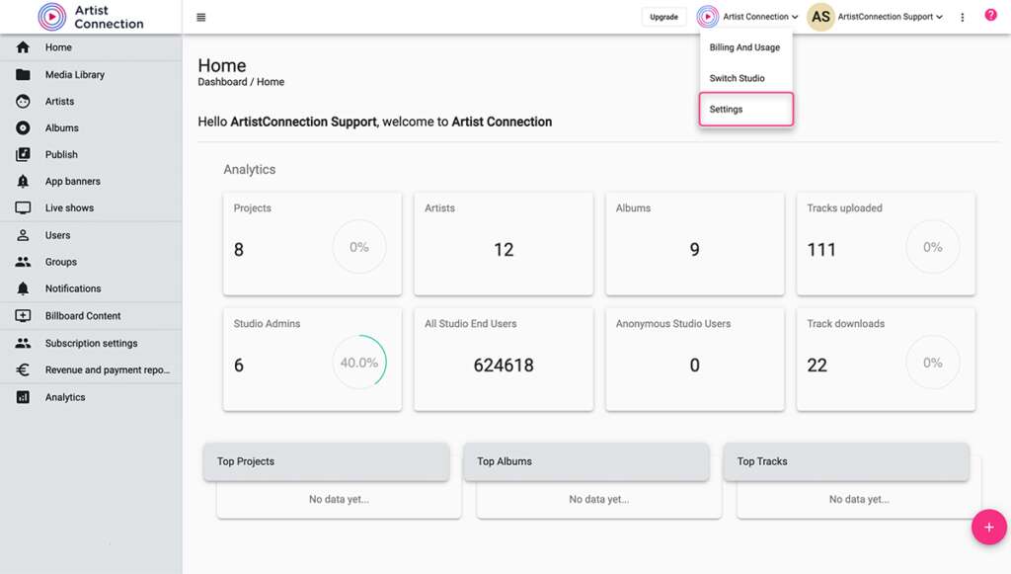This screenshot has width=1011, height=574.
Task: Open Revenue and payment reports link
Action: pos(91,369)
